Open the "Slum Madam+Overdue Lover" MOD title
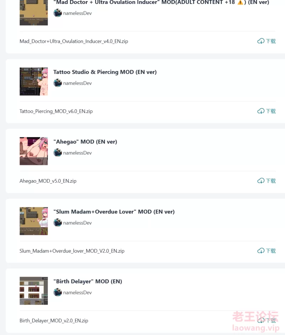 [x=114, y=212]
